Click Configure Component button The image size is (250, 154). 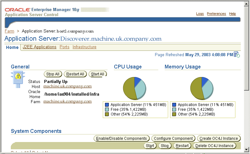tap(173, 139)
